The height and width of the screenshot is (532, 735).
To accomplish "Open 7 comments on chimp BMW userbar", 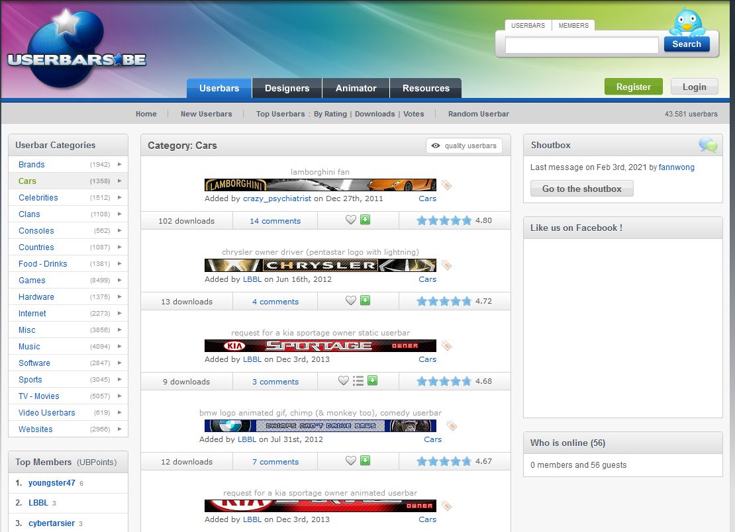I will [275, 462].
